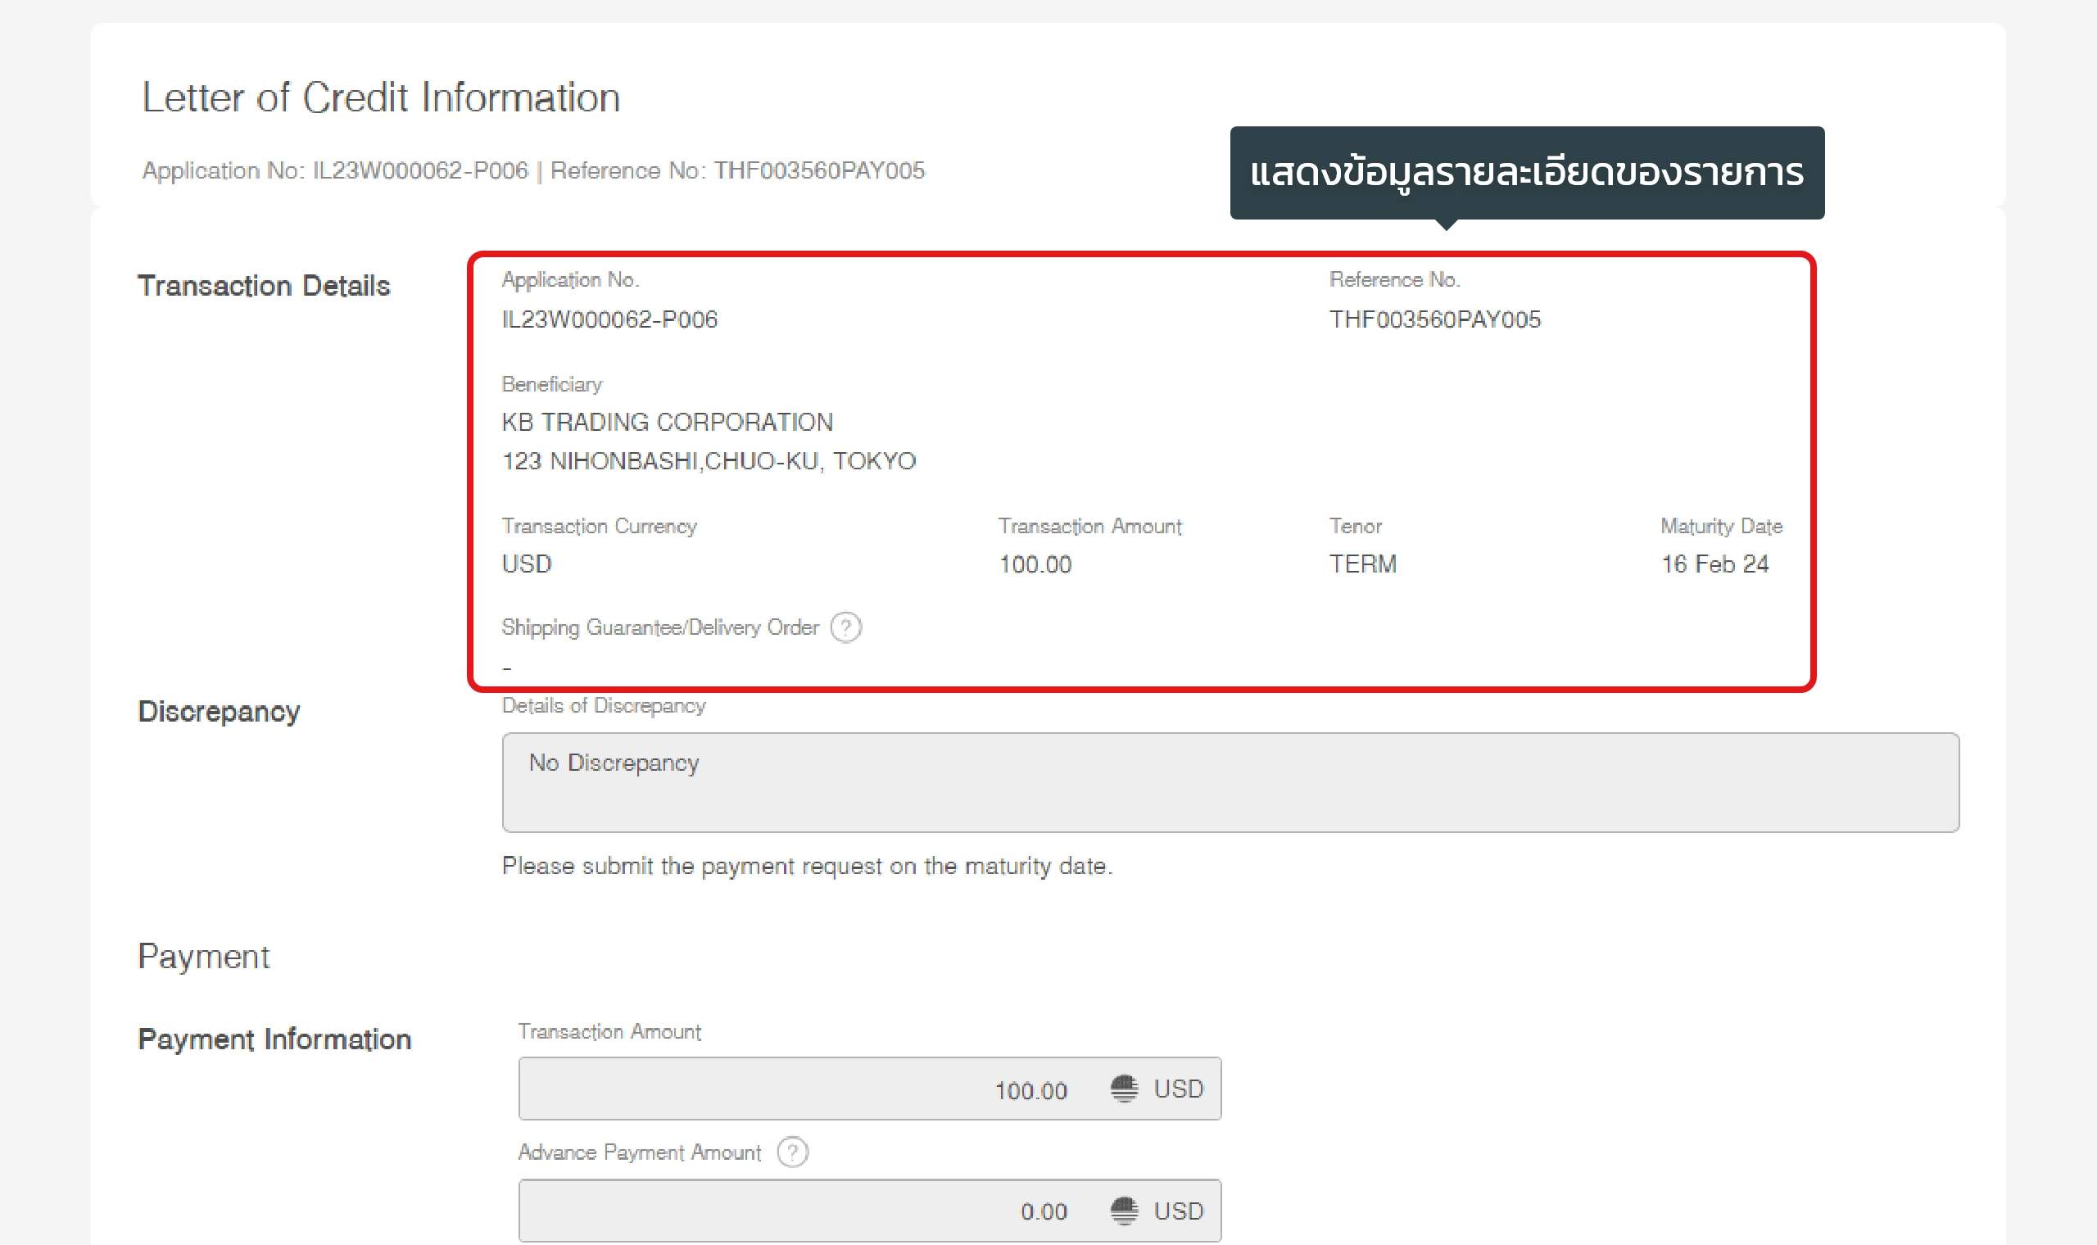Click the dark Thai tooltip callout
The height and width of the screenshot is (1245, 2097).
[x=1527, y=173]
